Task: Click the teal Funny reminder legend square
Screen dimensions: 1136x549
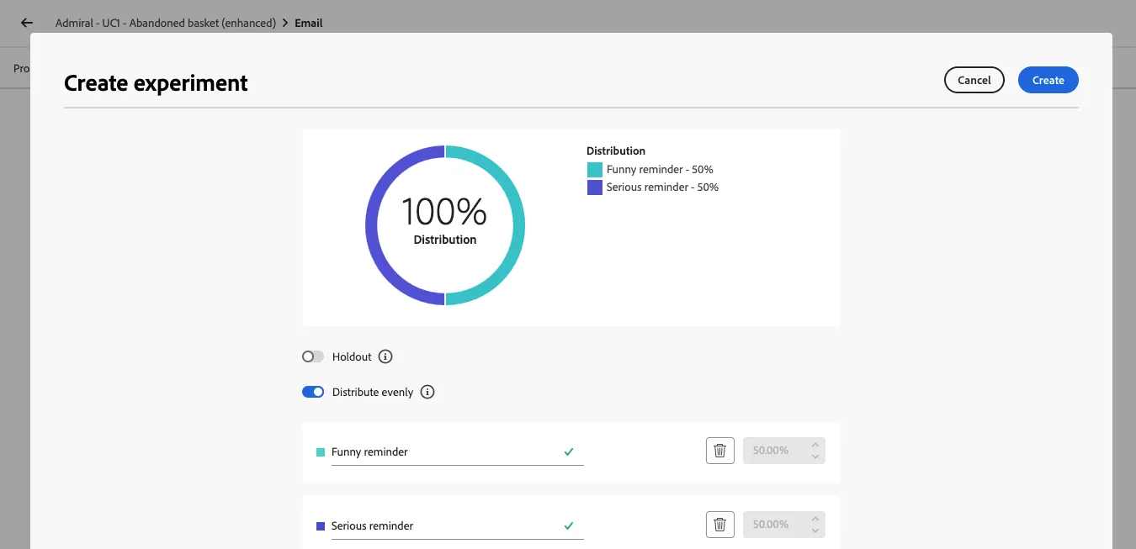Action: point(595,170)
